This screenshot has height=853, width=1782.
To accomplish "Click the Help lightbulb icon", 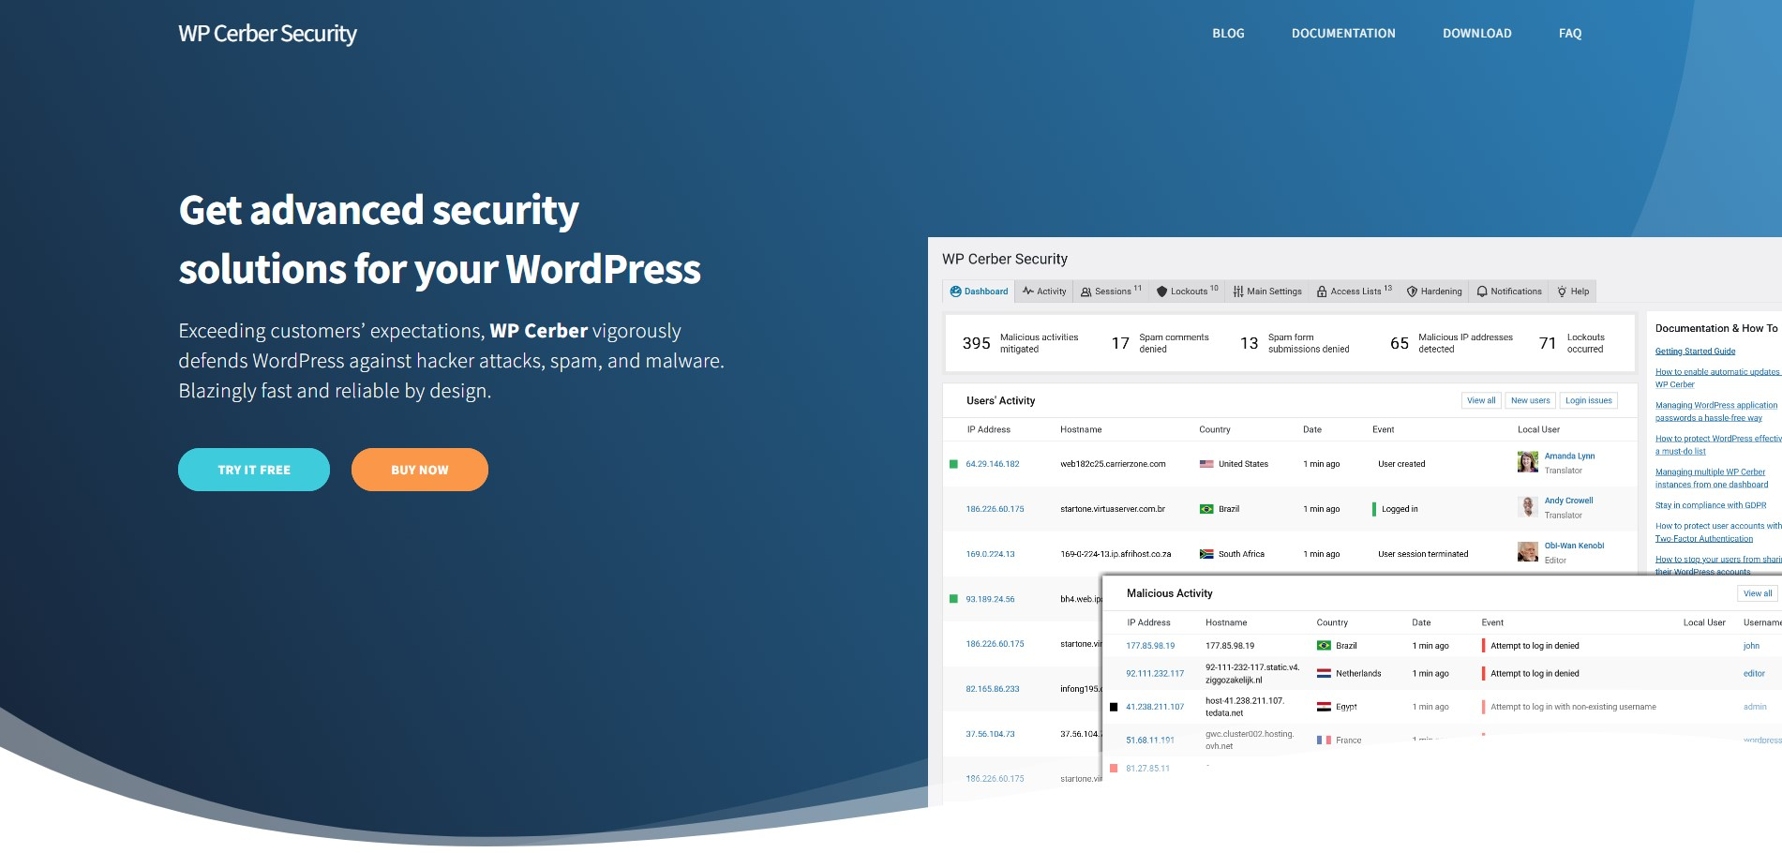I will [x=1562, y=292].
